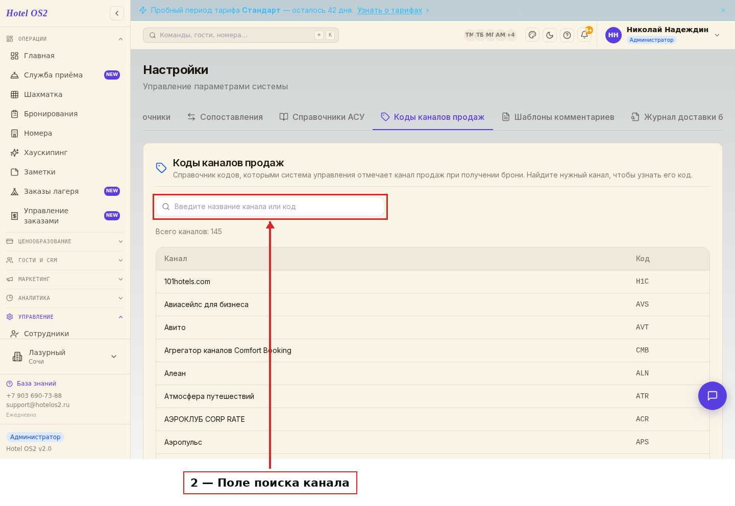This screenshot has width=735, height=506.
Task: Dismiss the trial period banner
Action: 723,10
